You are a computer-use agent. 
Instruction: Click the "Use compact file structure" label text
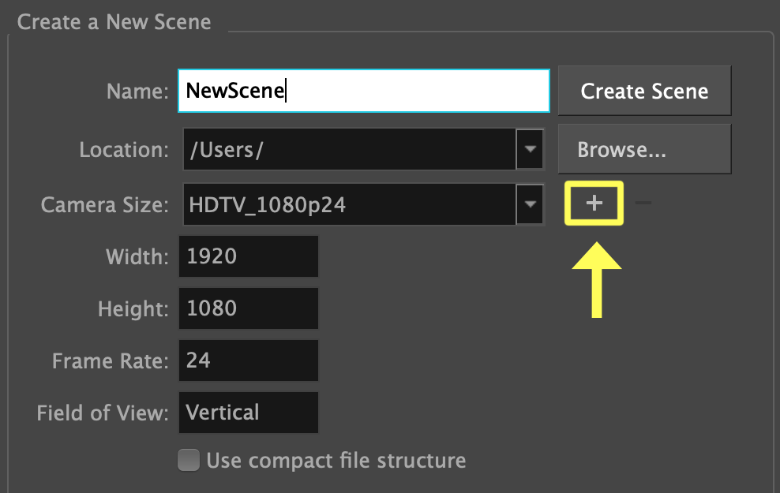[336, 460]
